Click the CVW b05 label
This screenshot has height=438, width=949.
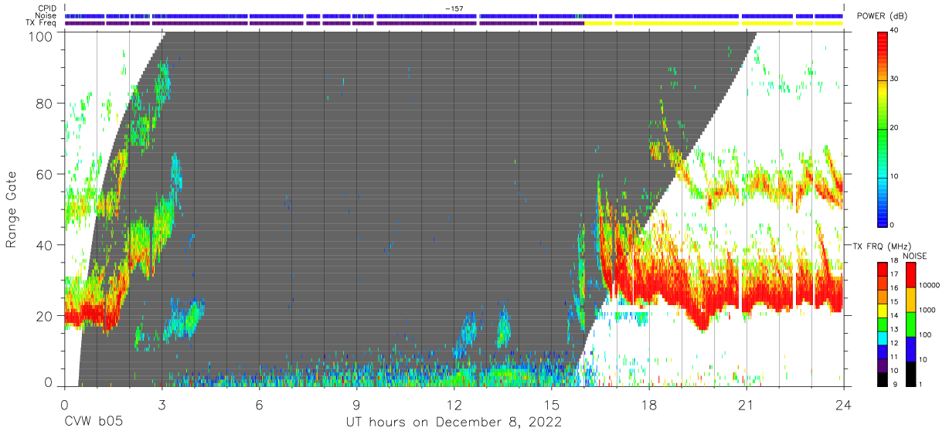tap(93, 423)
